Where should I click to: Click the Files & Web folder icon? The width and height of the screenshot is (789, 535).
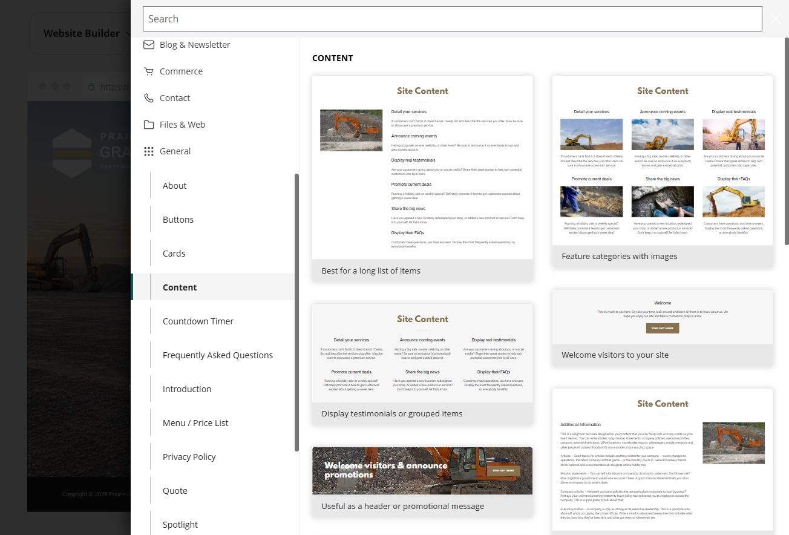tap(148, 125)
